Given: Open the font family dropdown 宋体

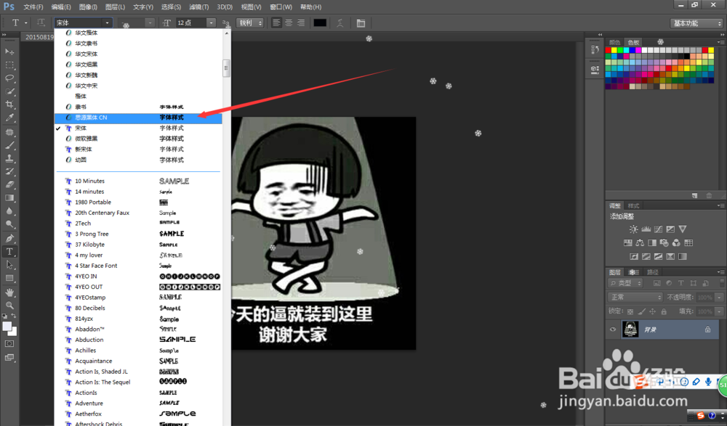Looking at the screenshot, I should [84, 22].
